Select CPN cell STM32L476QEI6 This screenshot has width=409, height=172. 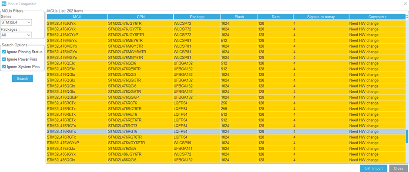point(141,63)
